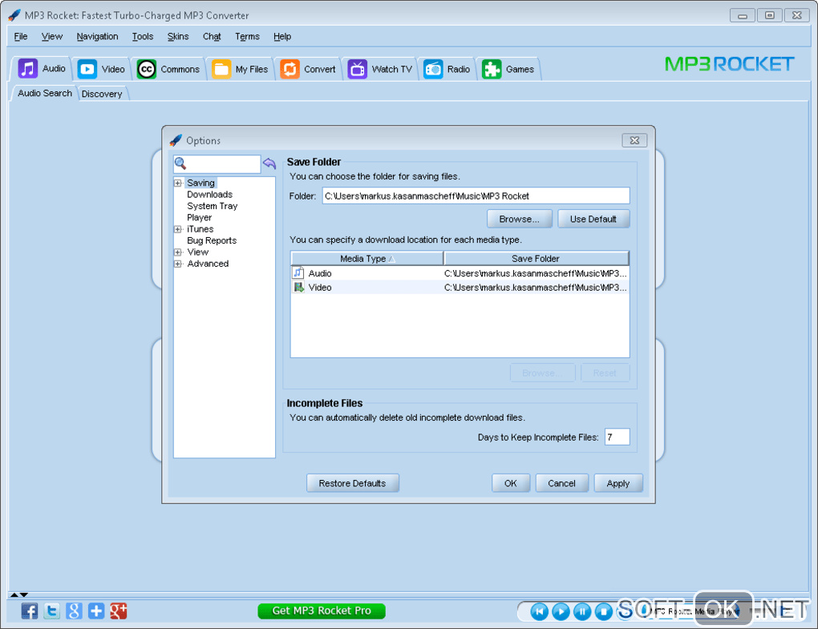This screenshot has height=629, width=818.
Task: Click the previous track player button
Action: (x=540, y=611)
